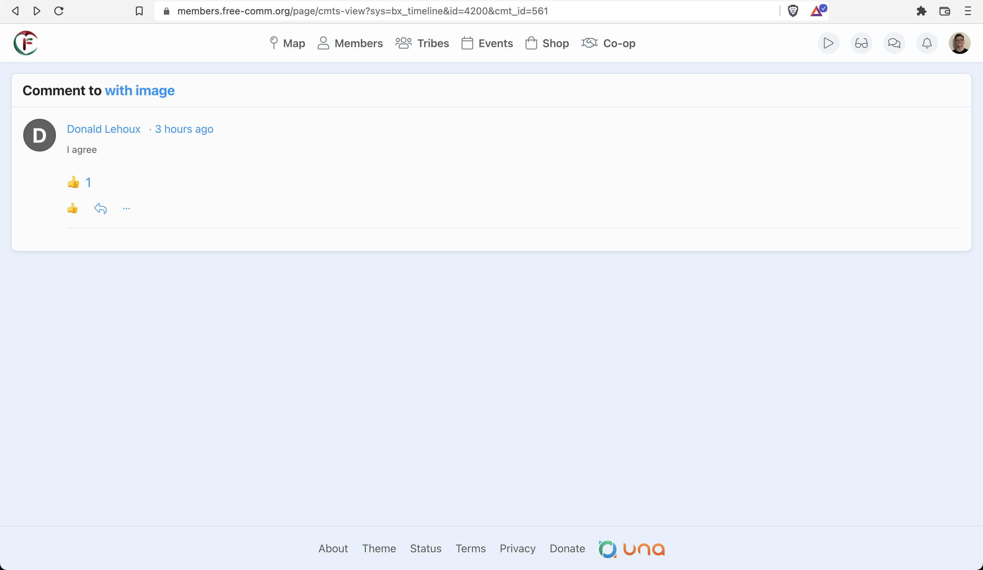Open the chat messages icon
Screen dimensions: 983x570
pyautogui.click(x=894, y=43)
